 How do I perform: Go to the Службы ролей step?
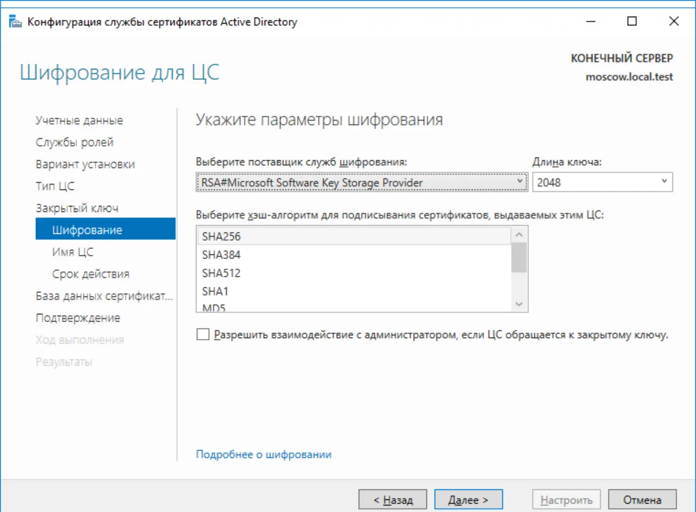(x=74, y=142)
